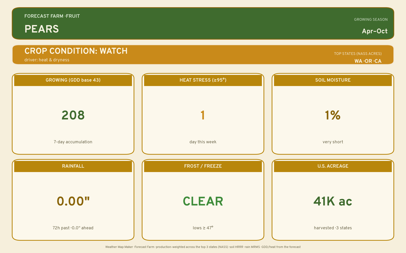Click the Weather Map Maker footer text
406x253 pixels.
pos(203,247)
